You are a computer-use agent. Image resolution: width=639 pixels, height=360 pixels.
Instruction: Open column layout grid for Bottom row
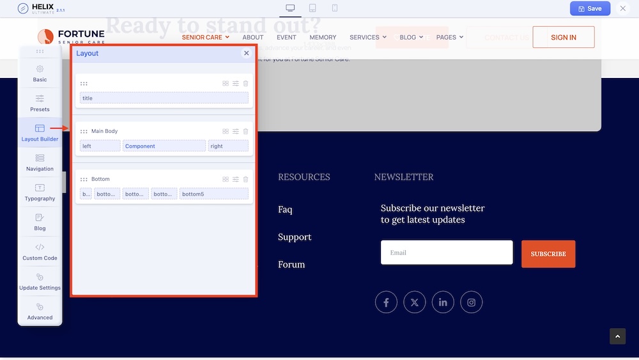coord(226,179)
